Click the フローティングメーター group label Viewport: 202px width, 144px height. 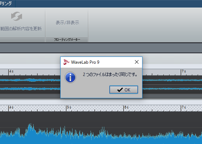coord(67,40)
